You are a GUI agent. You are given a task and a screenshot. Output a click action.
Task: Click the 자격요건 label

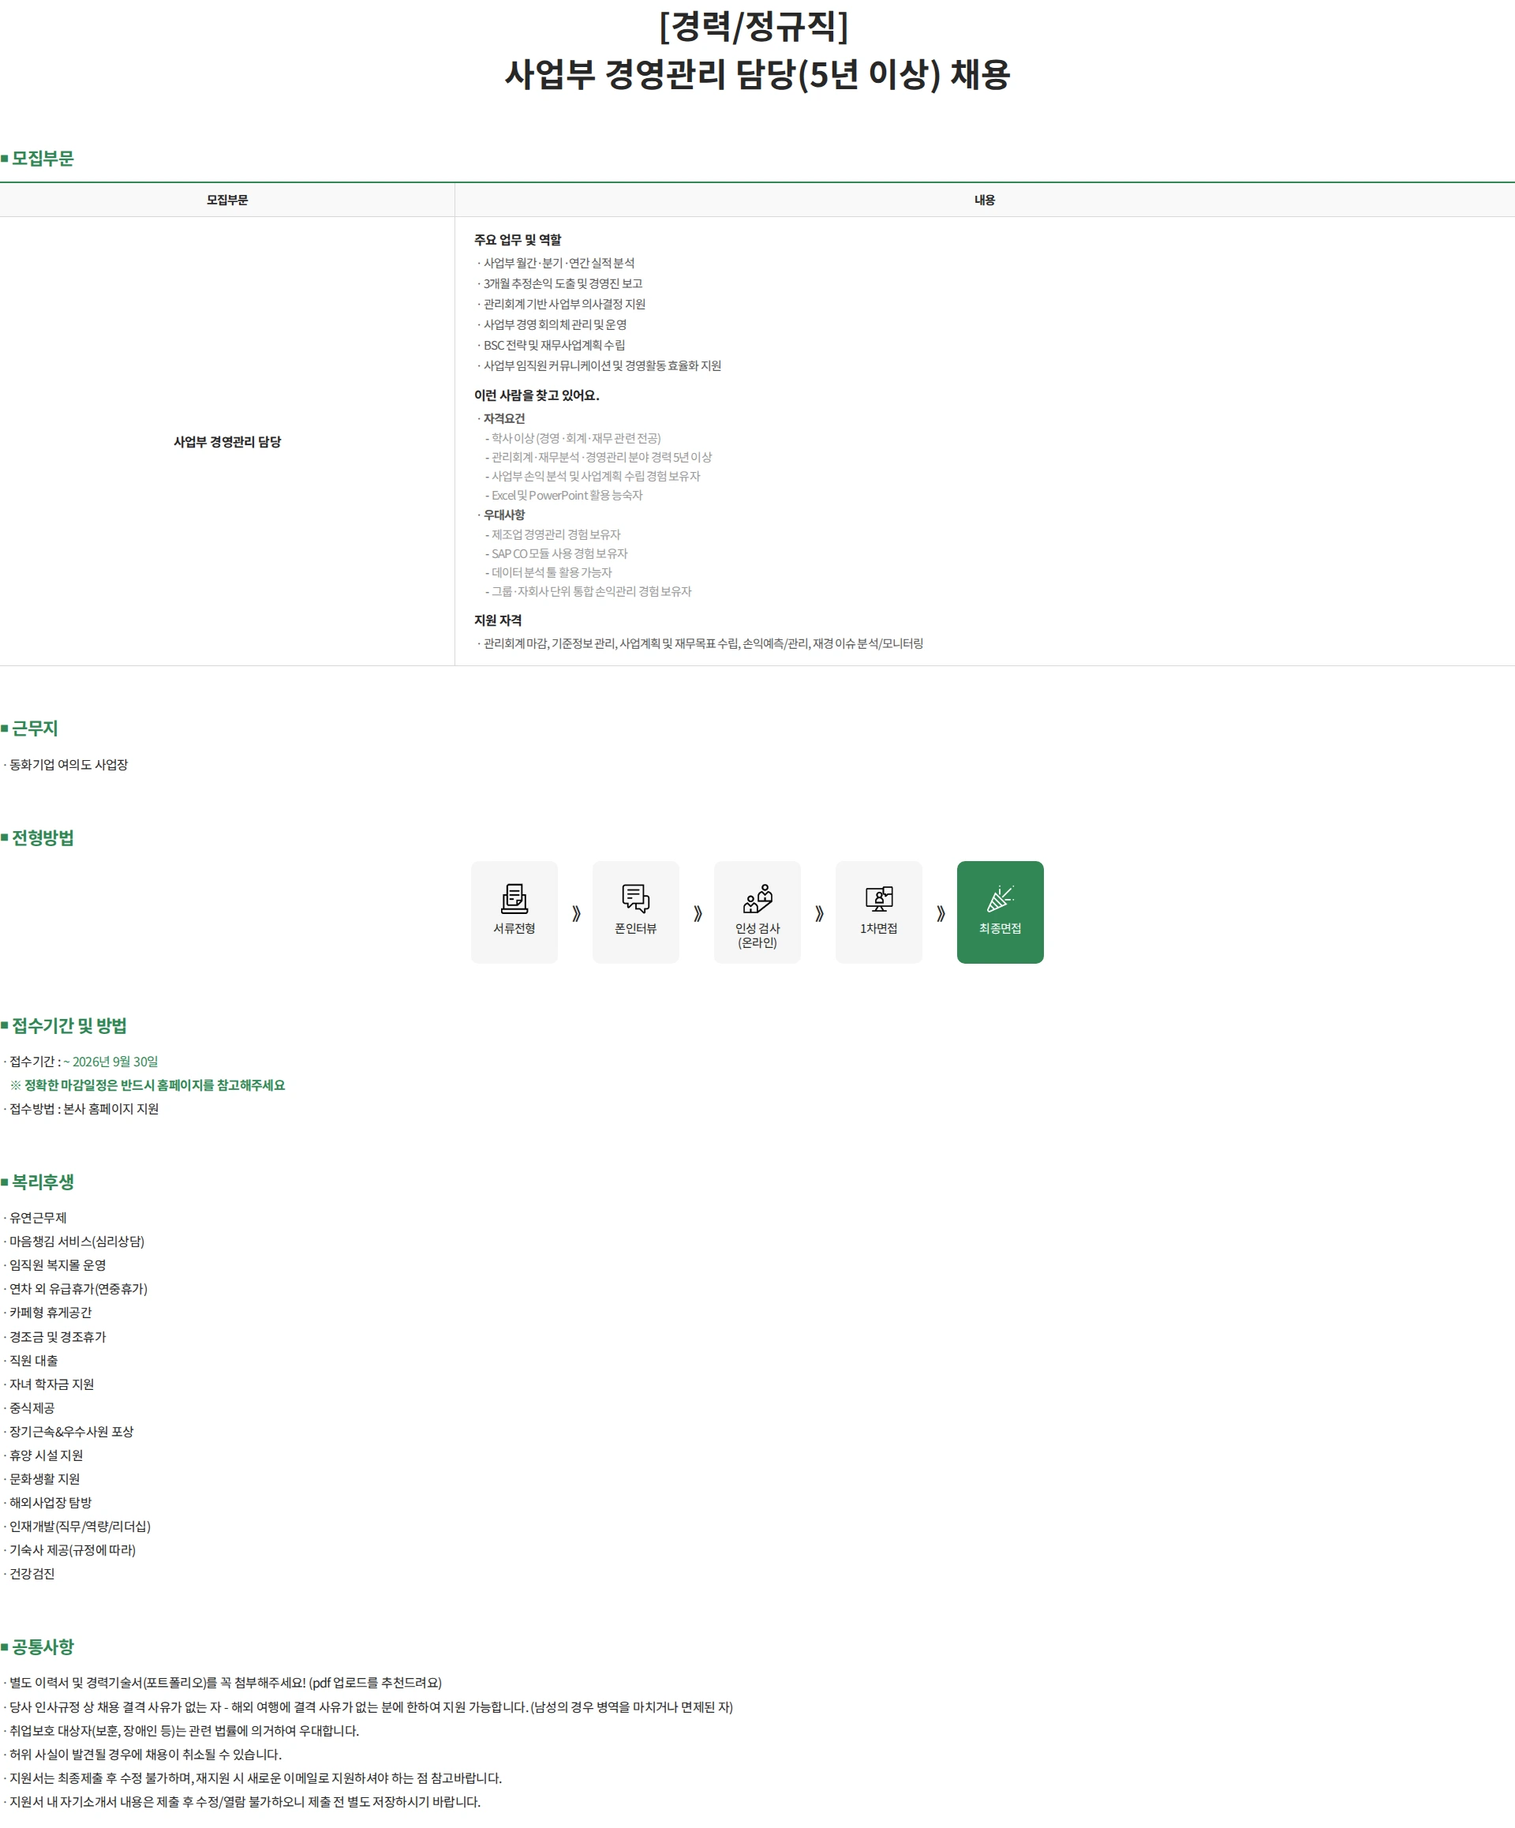pos(504,418)
